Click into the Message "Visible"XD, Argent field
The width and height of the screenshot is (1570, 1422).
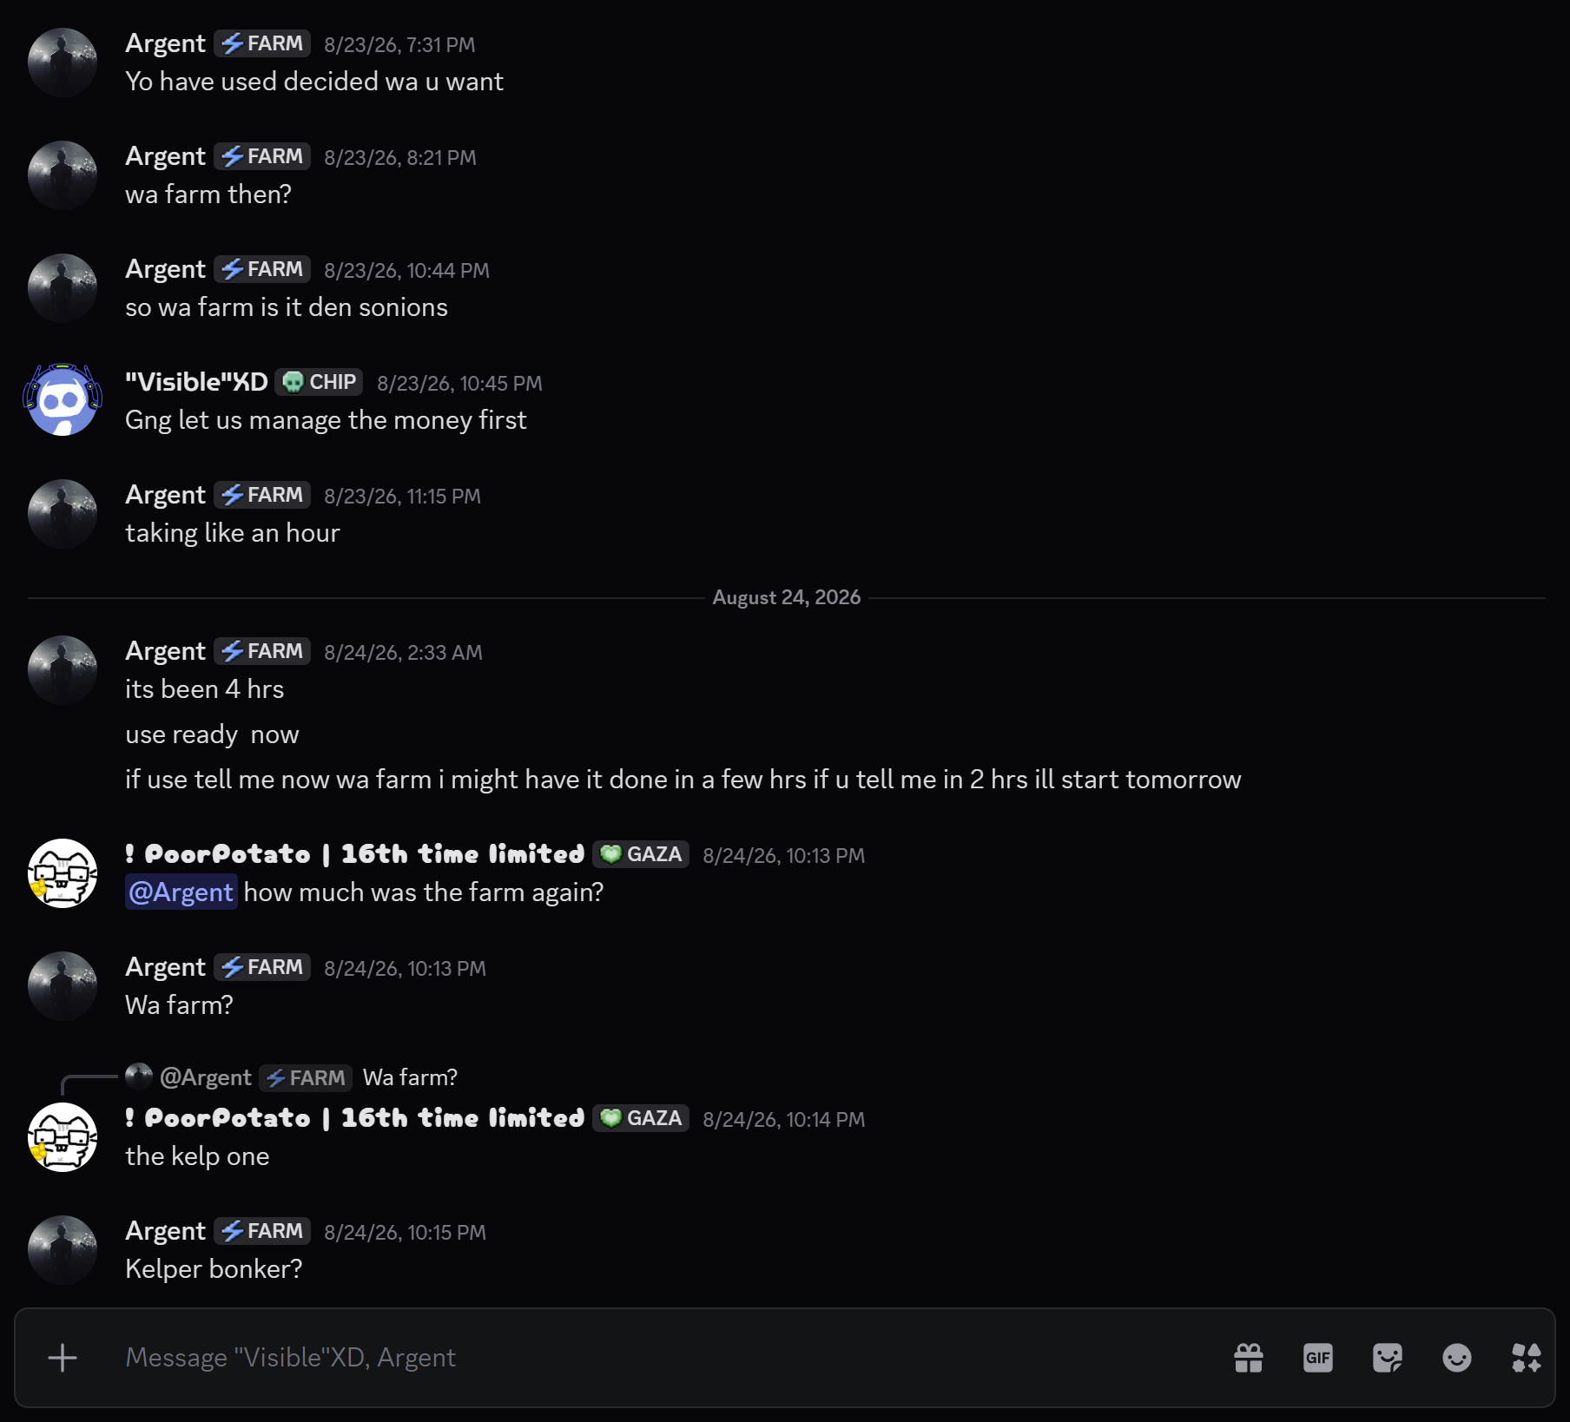pos(660,1358)
